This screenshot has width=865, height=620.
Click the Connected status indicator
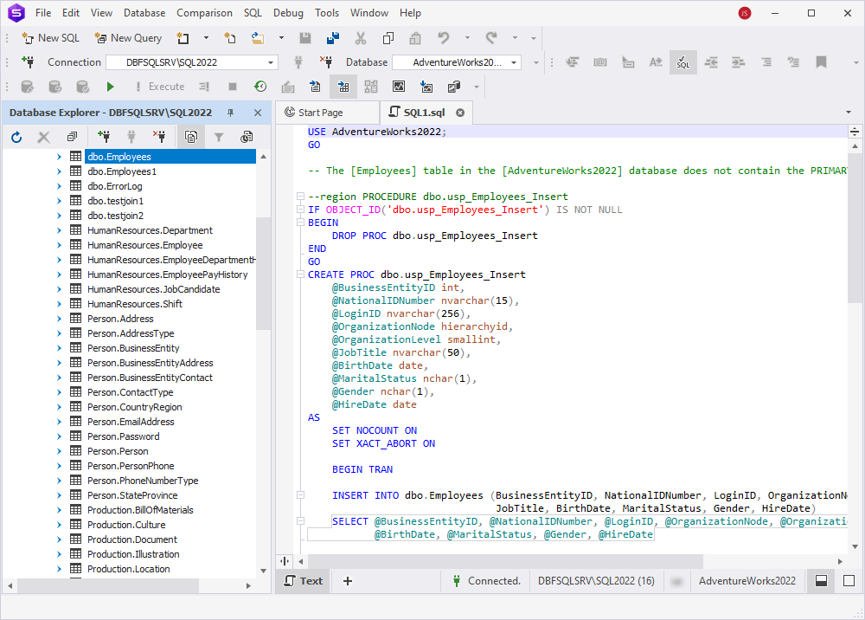(487, 581)
